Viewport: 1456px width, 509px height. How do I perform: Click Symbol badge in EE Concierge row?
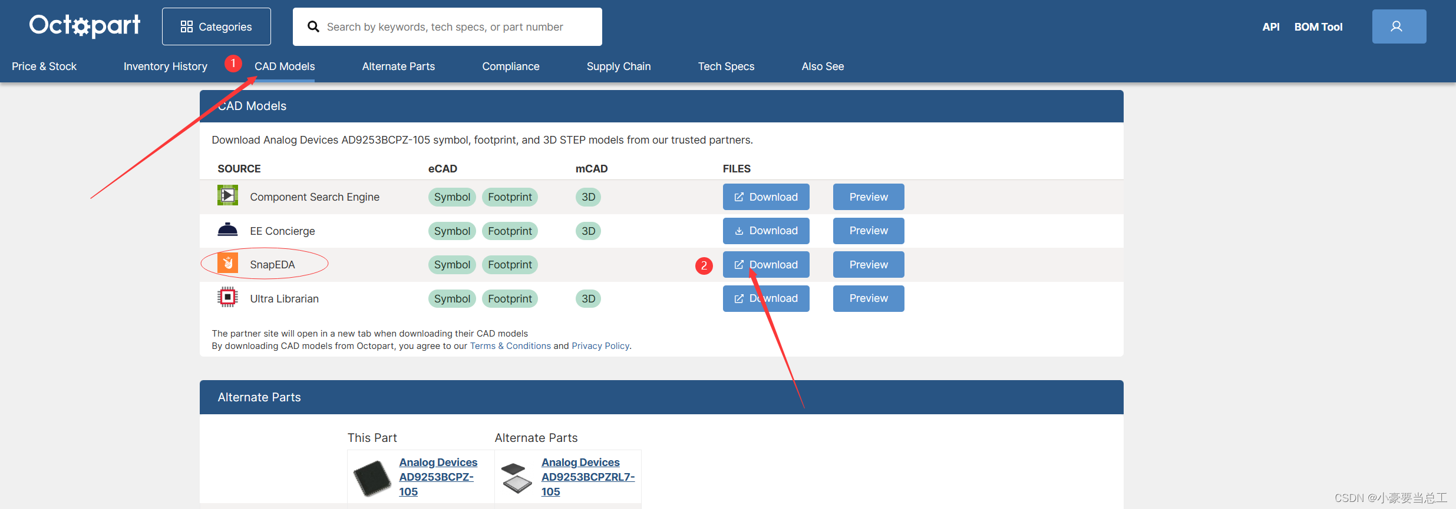pyautogui.click(x=452, y=231)
